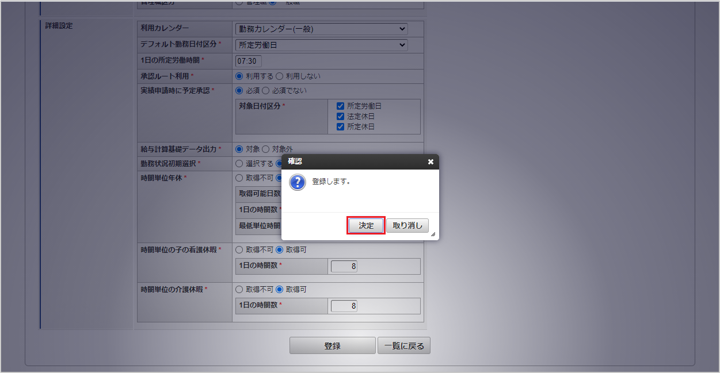720x373 pixels.
Task: Click the blue question mark icon in the dialog
Action: click(x=297, y=182)
